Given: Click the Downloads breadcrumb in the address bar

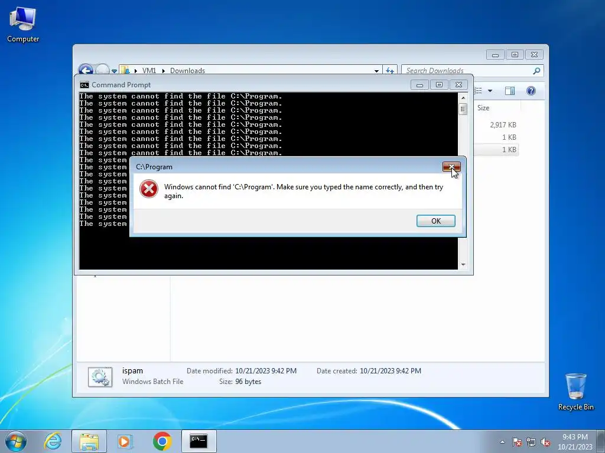Looking at the screenshot, I should tap(187, 71).
